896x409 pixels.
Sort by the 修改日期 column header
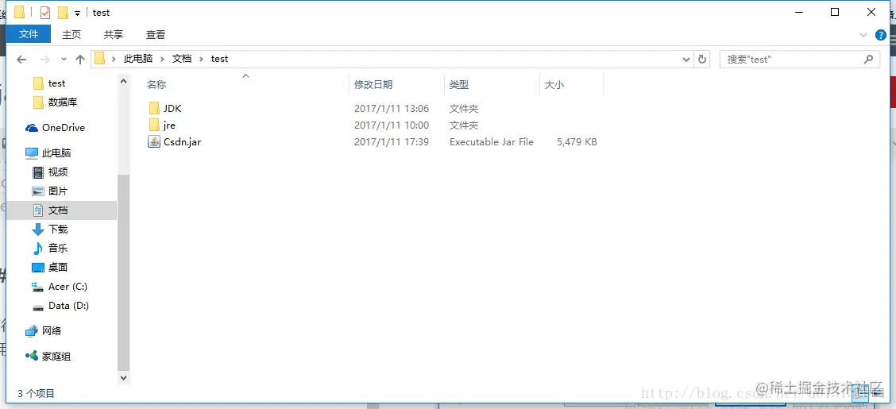(373, 84)
